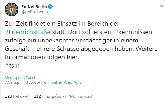Viewport: 165px width, 104px height.
Task: Click the tweet text "Informationen folgen hier."
Action: tap(42, 57)
